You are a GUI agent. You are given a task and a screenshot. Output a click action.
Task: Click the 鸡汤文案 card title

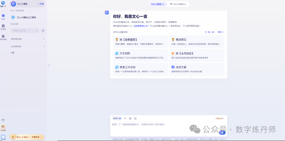181,67
